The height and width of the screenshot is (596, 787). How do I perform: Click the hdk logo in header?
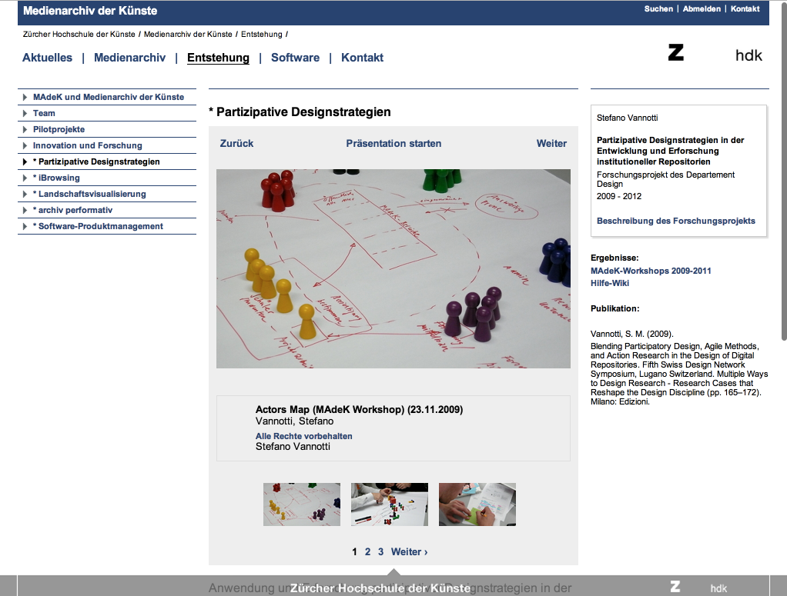tap(748, 55)
